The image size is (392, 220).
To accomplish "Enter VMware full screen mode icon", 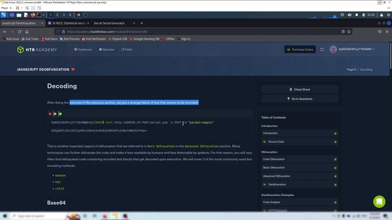I will click(33, 8).
